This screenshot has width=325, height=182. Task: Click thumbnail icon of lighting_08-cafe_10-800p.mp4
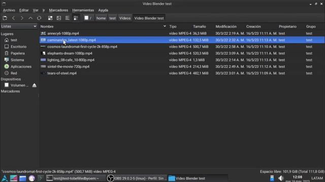click(x=43, y=60)
